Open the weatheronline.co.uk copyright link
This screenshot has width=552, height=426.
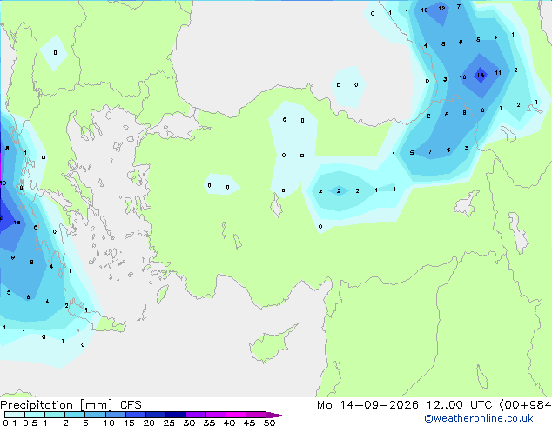point(479,418)
